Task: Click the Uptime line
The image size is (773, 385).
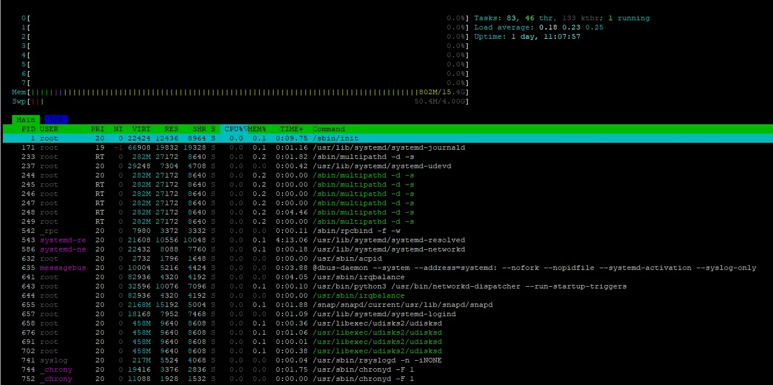Action: coord(527,36)
